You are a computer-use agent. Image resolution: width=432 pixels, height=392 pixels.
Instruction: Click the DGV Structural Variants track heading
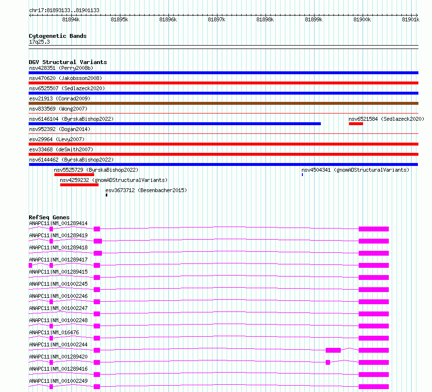[x=68, y=62]
